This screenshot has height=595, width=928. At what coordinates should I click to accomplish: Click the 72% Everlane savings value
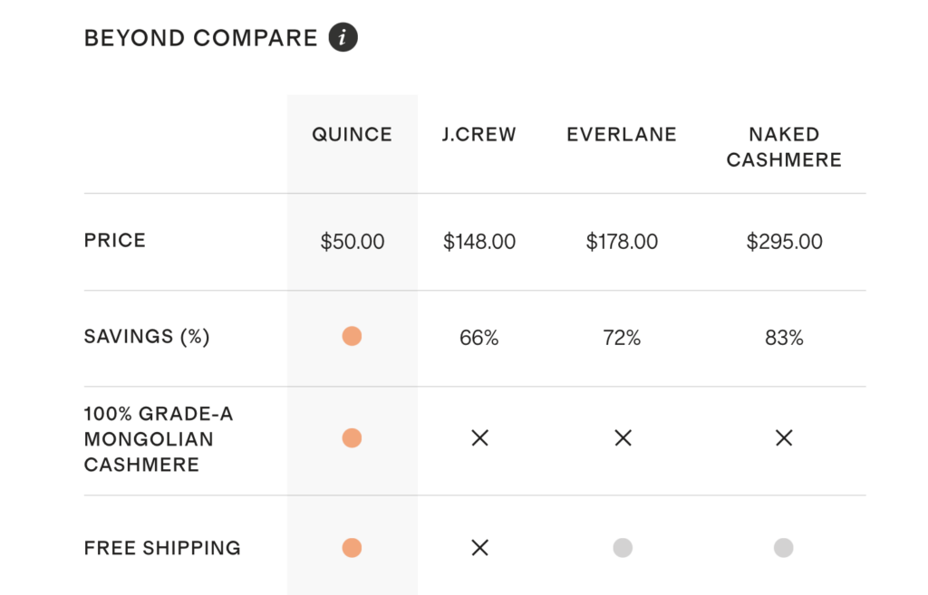click(x=622, y=338)
